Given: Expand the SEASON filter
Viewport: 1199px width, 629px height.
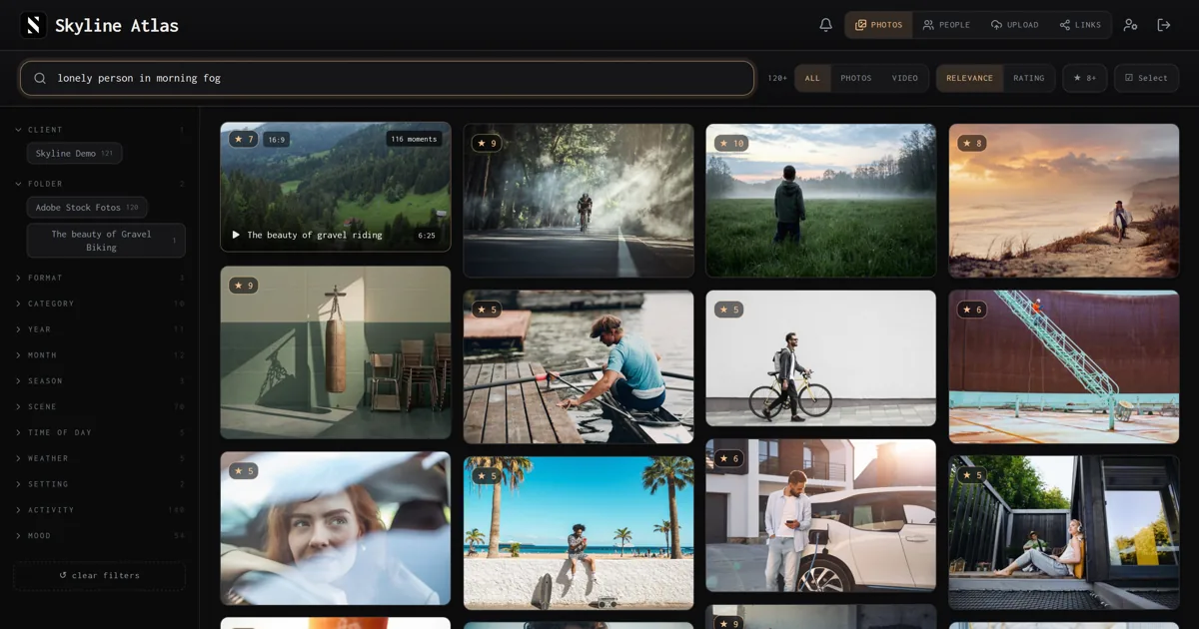Looking at the screenshot, I should (100, 380).
